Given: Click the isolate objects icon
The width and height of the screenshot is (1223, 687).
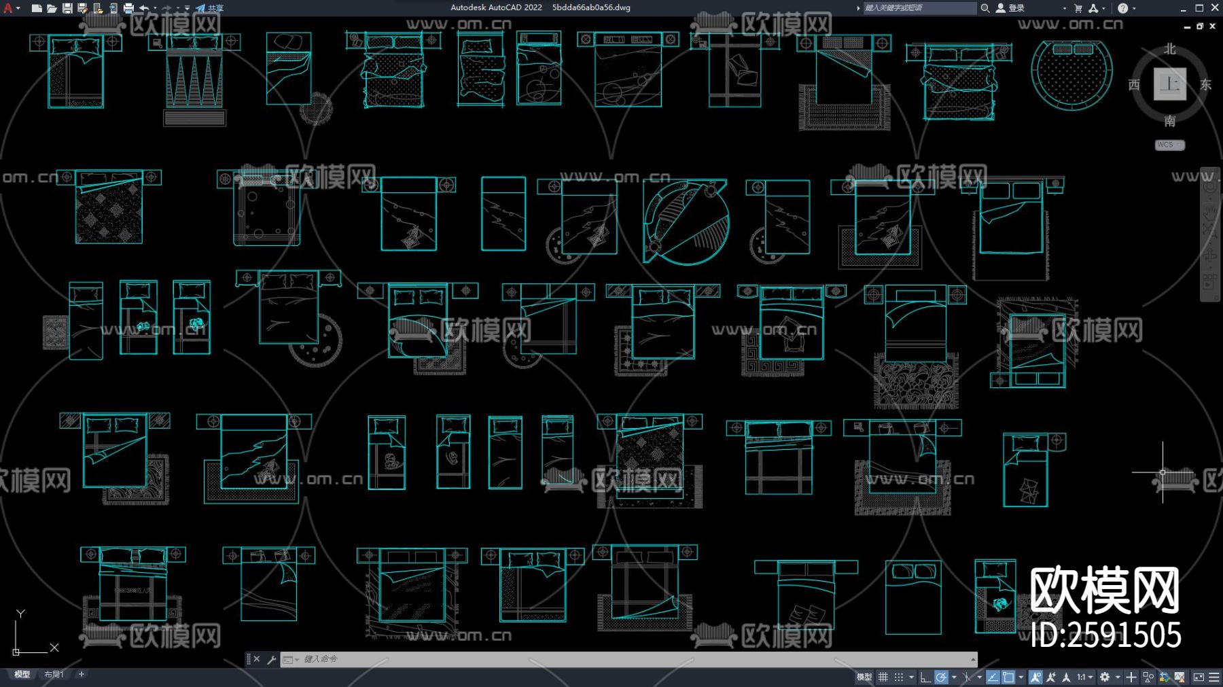Looking at the screenshot, I should point(1148,677).
